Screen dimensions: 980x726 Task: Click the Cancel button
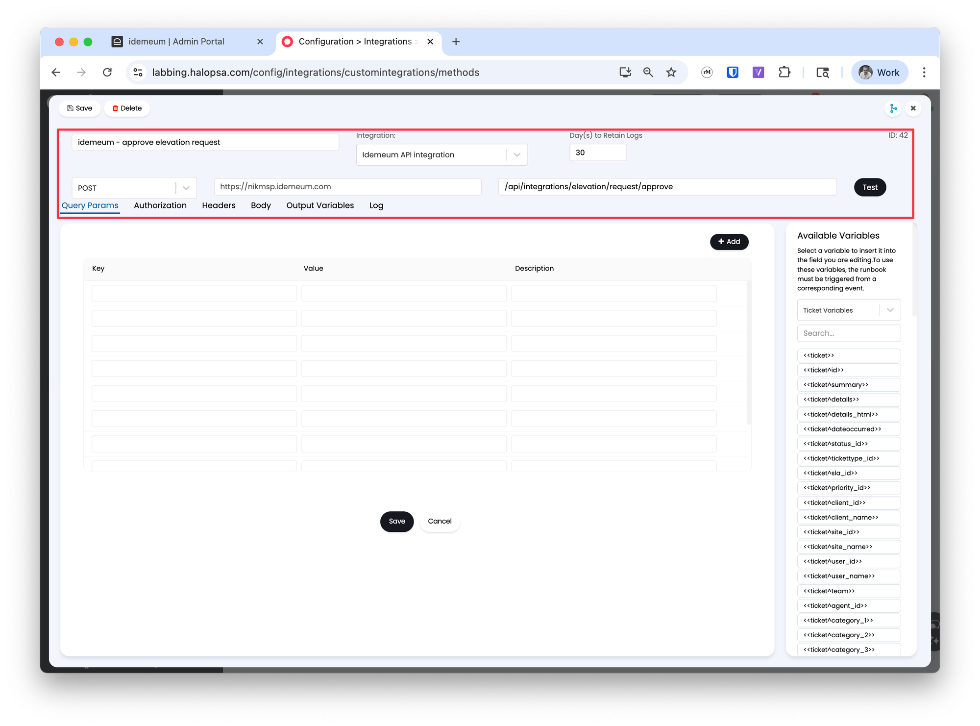tap(440, 522)
